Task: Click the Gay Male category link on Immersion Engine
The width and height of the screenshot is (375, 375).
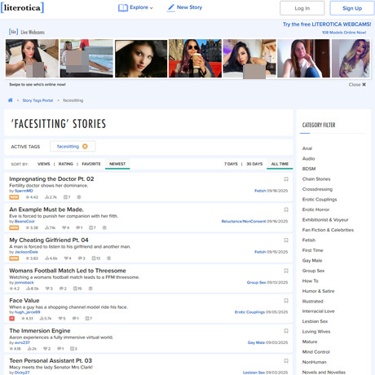Action: point(256,342)
